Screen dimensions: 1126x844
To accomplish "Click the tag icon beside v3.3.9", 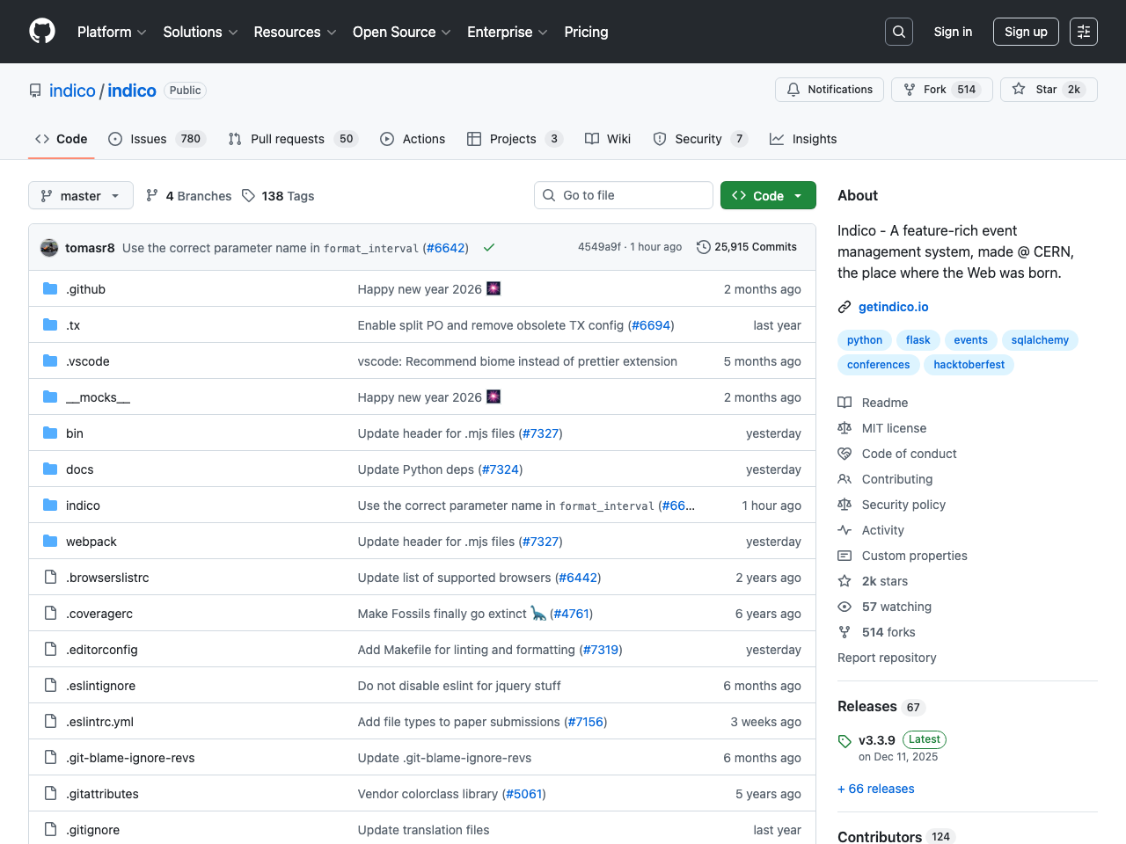I will click(844, 739).
